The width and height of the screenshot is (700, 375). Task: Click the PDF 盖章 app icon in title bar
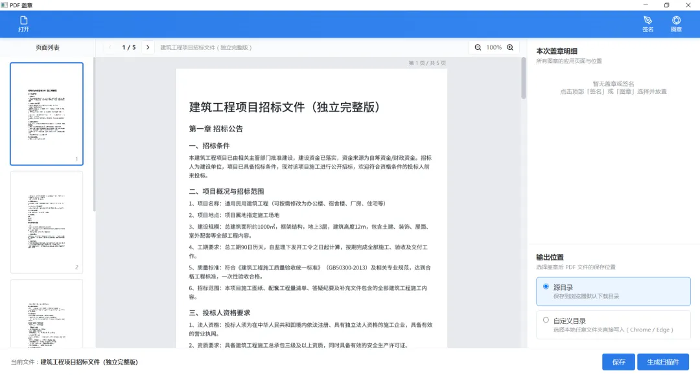click(4, 5)
